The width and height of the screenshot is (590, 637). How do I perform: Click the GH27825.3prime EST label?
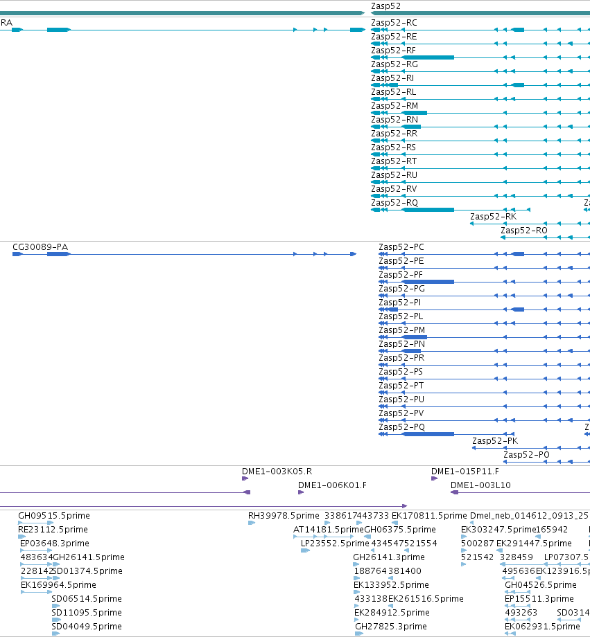pyautogui.click(x=391, y=626)
